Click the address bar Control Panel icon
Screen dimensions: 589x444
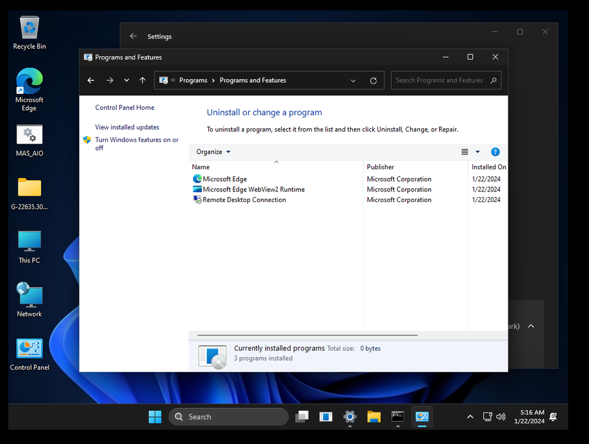163,80
